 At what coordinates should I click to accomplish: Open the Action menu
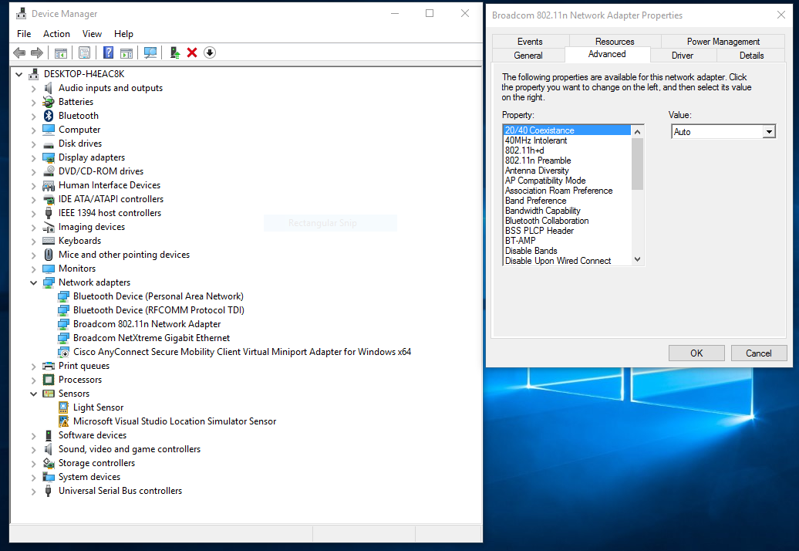pyautogui.click(x=56, y=33)
